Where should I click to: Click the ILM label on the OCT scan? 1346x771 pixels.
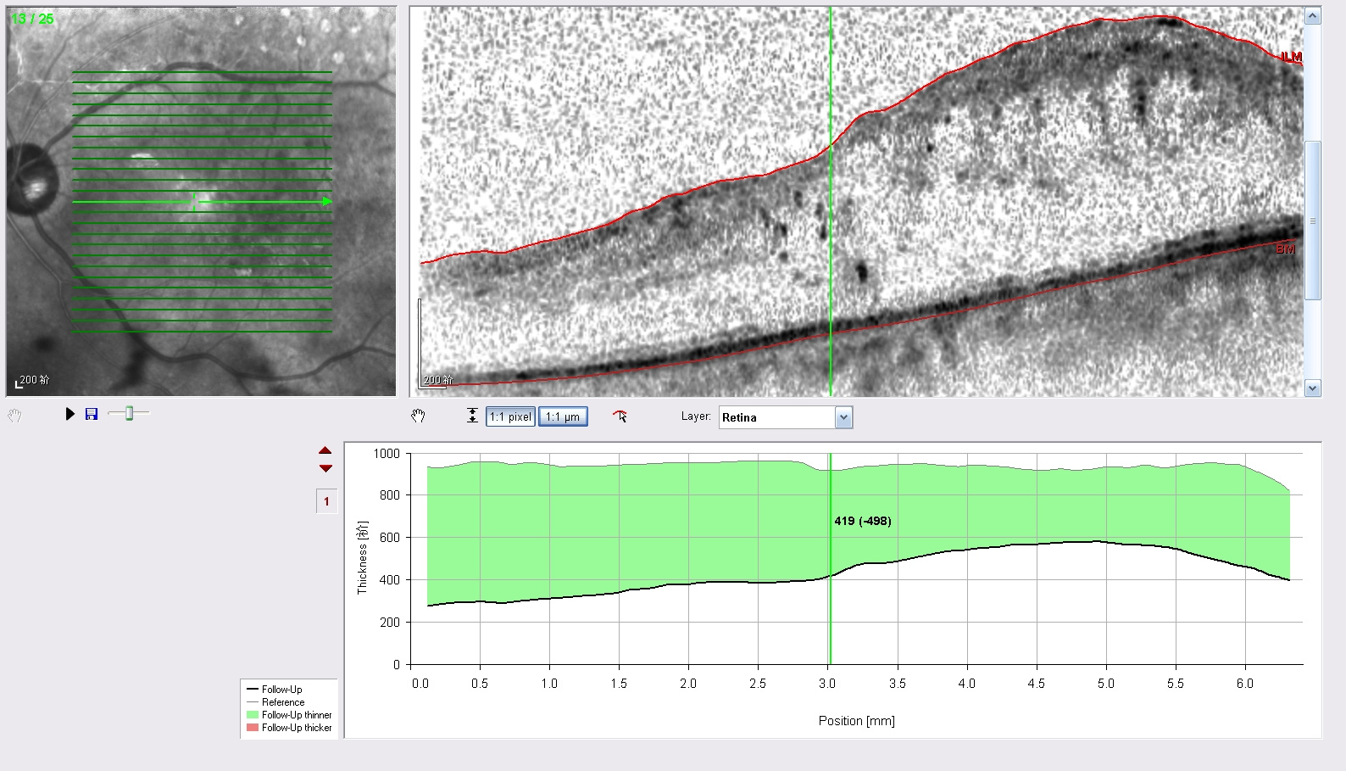click(1291, 57)
